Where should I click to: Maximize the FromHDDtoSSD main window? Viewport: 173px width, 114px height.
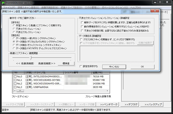(160, 2)
